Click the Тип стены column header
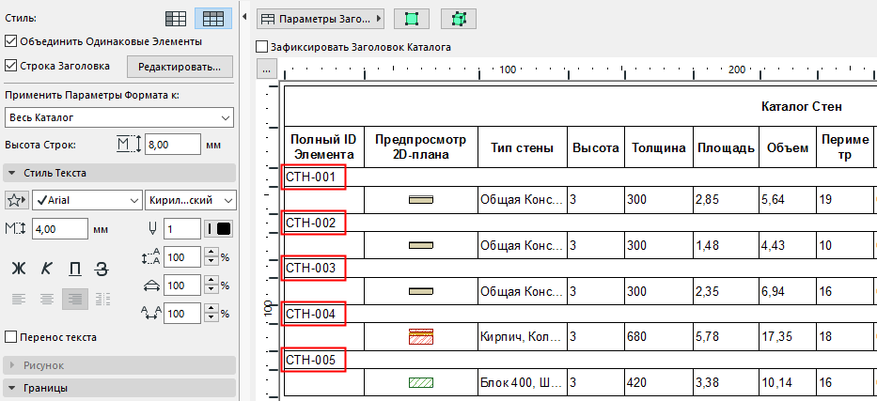This screenshot has width=877, height=401. (523, 147)
